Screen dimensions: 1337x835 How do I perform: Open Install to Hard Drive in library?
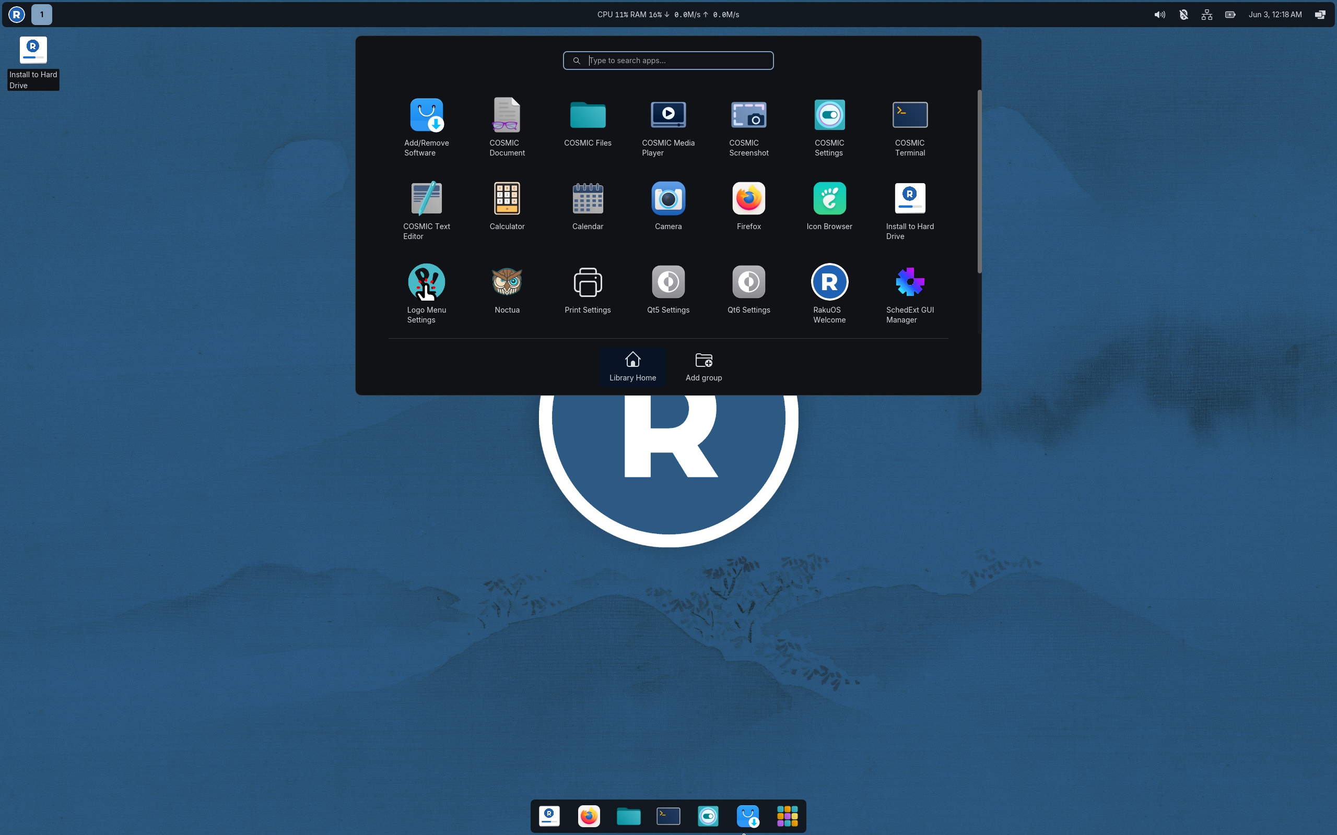click(910, 210)
